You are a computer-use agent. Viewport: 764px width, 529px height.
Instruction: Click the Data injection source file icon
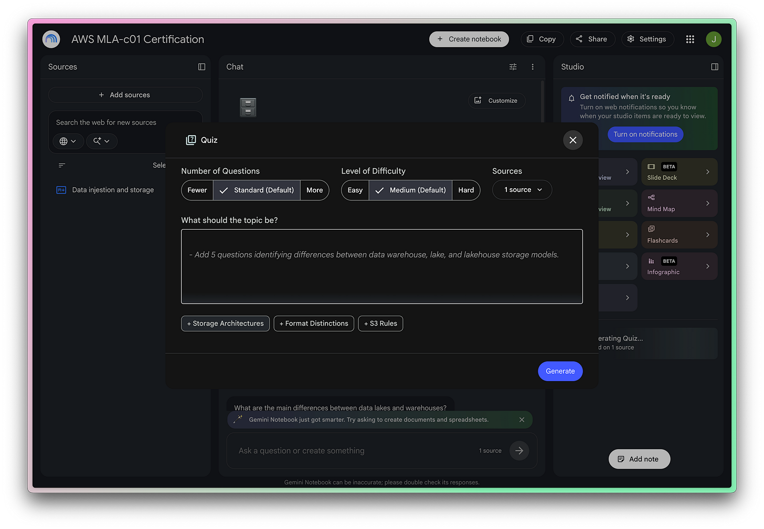[61, 190]
